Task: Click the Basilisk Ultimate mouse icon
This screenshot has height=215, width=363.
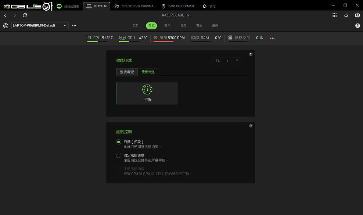Action: tap(163, 6)
